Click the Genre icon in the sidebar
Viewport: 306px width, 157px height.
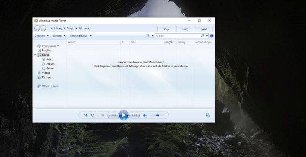43,68
